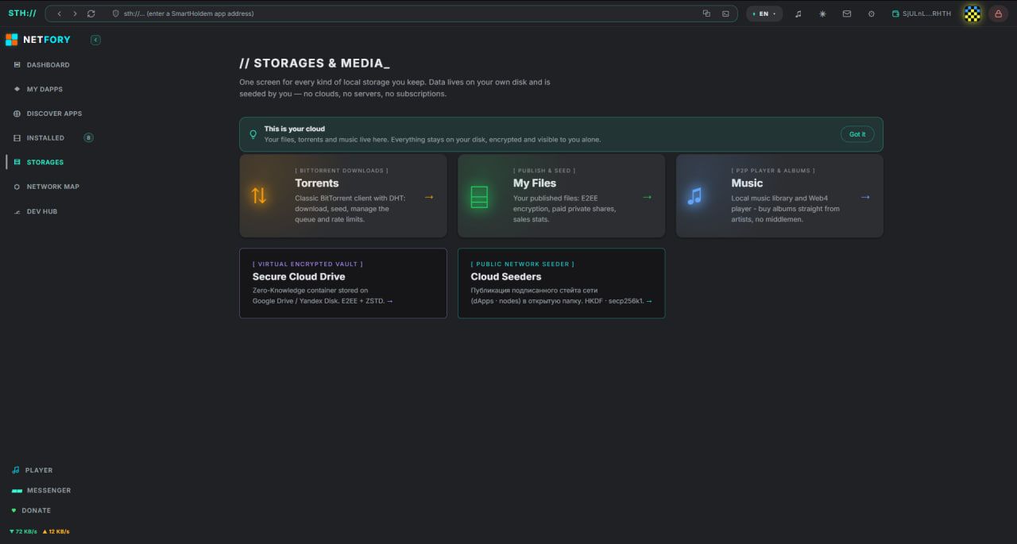Screen dimensions: 1017x544
Task: Open the mail envelope icon in the top bar
Action: click(x=847, y=14)
